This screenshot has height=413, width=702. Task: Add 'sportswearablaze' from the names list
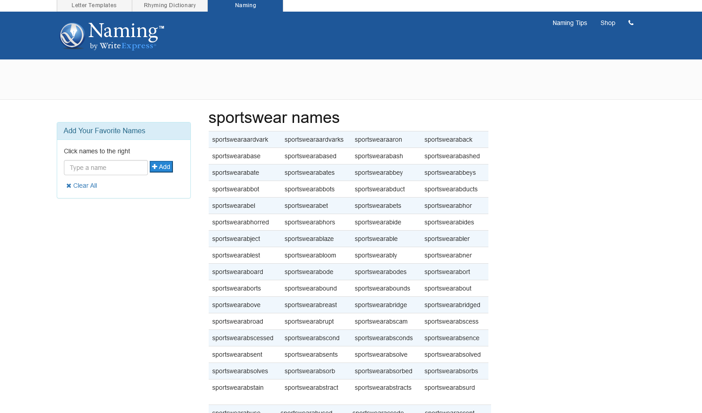tap(309, 239)
